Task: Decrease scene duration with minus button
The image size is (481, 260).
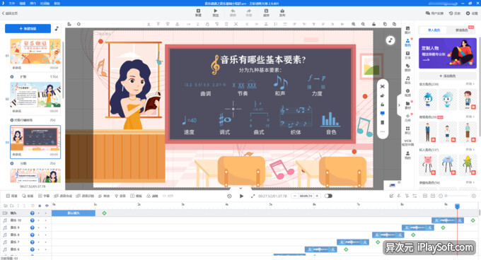Action: [x=295, y=196]
